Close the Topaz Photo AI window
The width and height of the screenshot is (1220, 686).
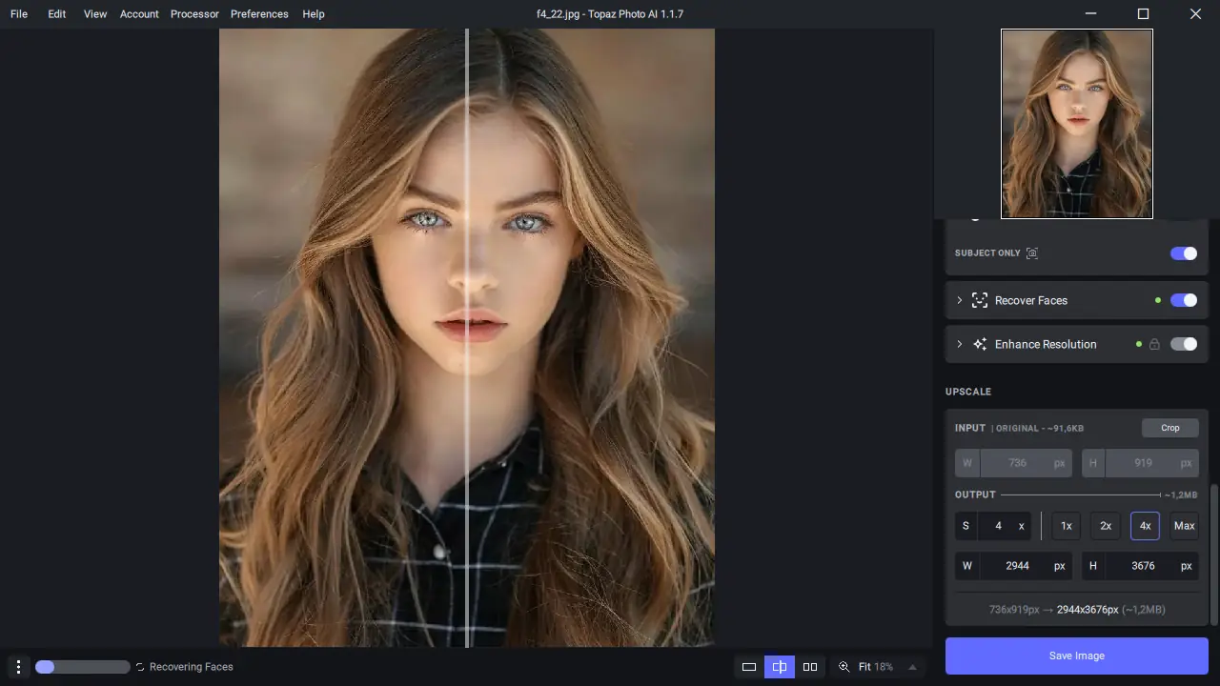pyautogui.click(x=1195, y=14)
